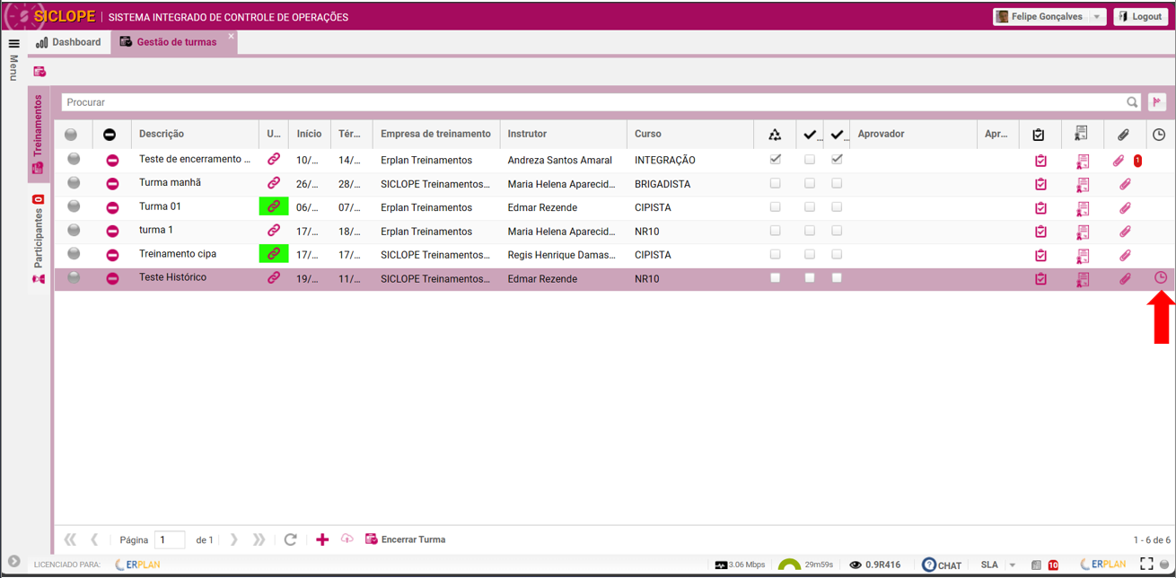Expand the bottom-left arrow circle icon
The image size is (1176, 578).
(x=13, y=562)
